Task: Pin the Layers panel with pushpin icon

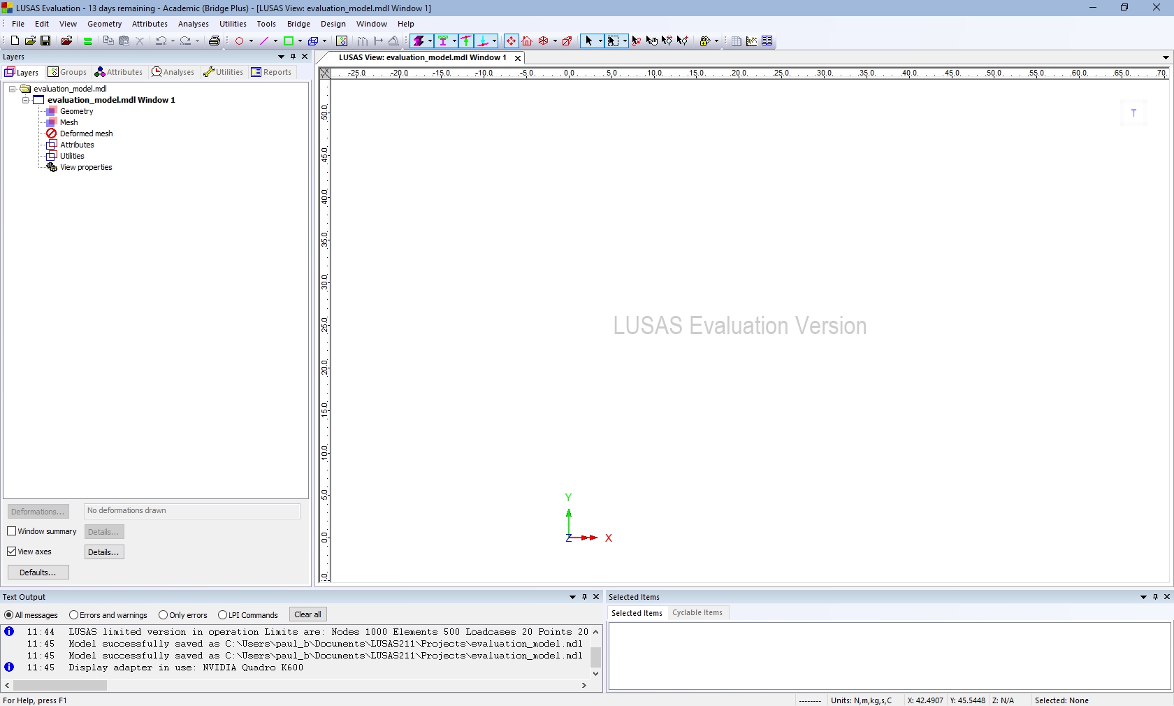Action: coord(293,57)
